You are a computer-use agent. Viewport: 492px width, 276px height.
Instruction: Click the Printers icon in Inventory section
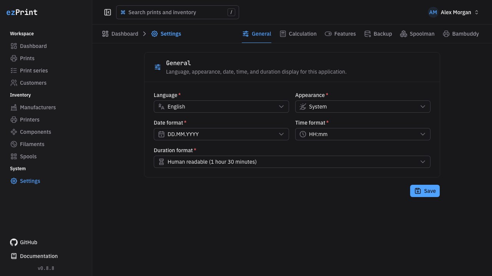[x=14, y=120]
